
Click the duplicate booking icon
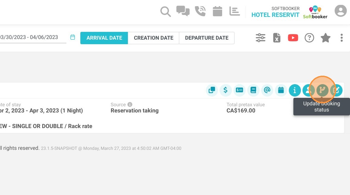pyautogui.click(x=212, y=90)
